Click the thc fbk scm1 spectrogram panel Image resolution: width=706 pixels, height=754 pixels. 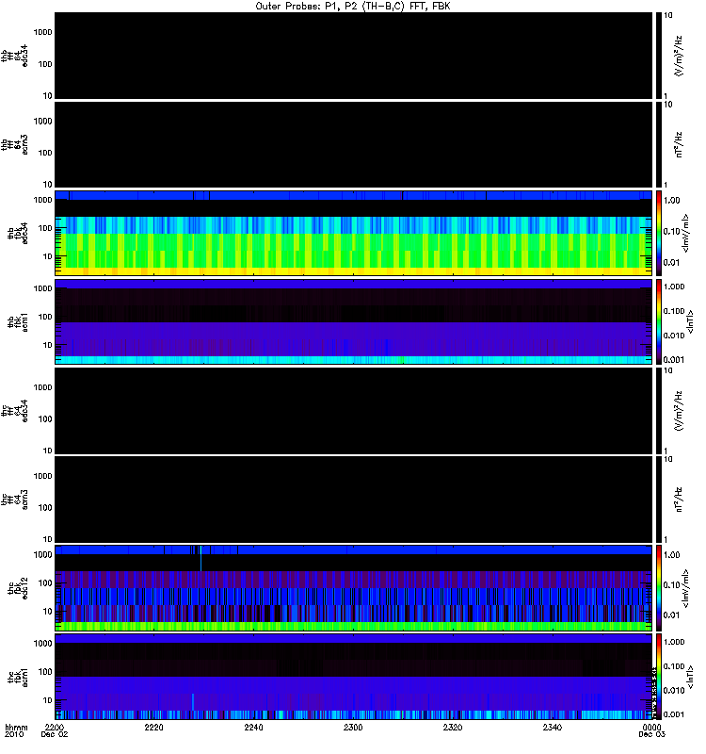pyautogui.click(x=353, y=677)
